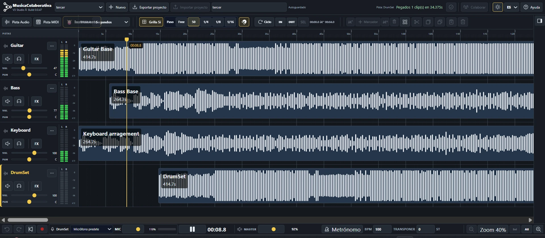
Task: Click the BPM value field
Action: pyautogui.click(x=382, y=229)
